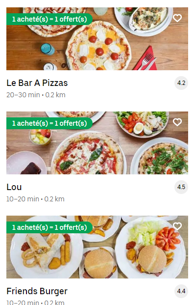
Task: Open the Lou restaurant name
Action: (14, 187)
